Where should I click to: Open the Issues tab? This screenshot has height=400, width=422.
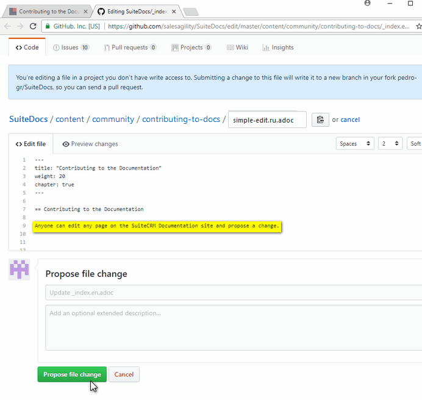(71, 48)
